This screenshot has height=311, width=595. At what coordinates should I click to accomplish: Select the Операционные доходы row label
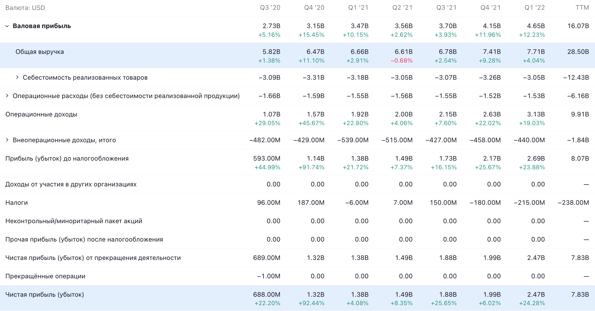point(41,114)
